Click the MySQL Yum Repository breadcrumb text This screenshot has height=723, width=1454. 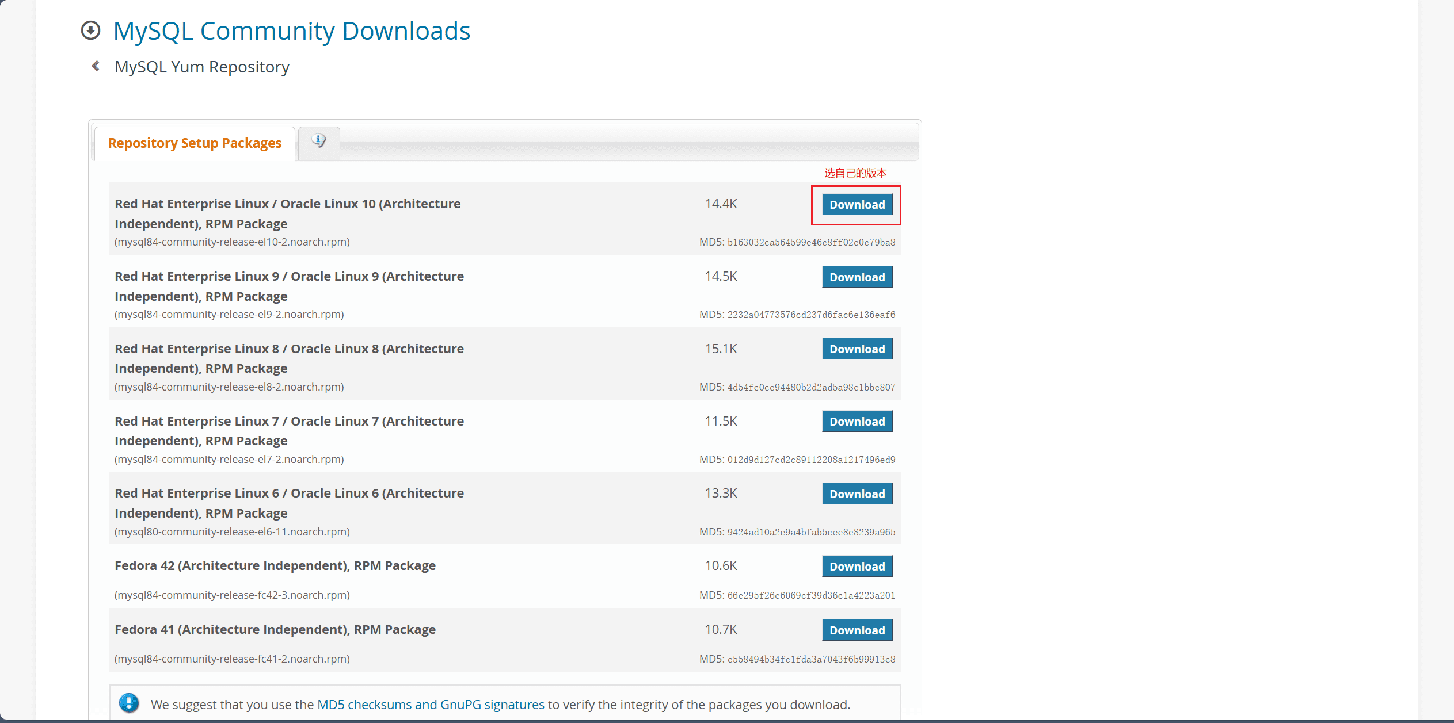coord(201,67)
